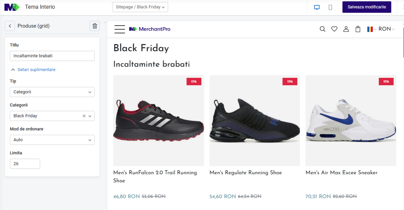Open Men's Regulate Running Shoe product link
Screen dimensions: 404x210
click(x=245, y=173)
